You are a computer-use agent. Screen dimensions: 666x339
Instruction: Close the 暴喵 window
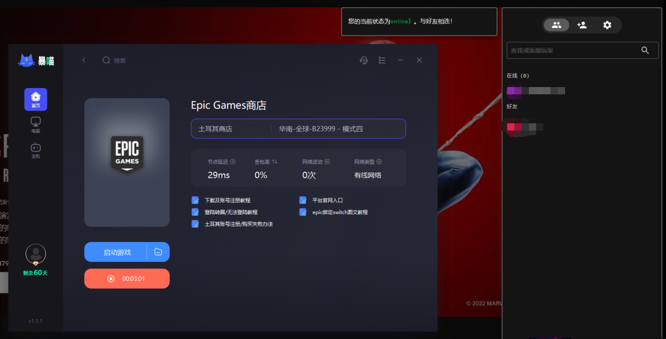point(419,60)
